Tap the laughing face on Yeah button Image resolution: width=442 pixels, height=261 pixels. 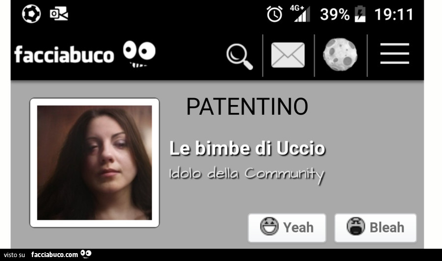click(x=269, y=226)
